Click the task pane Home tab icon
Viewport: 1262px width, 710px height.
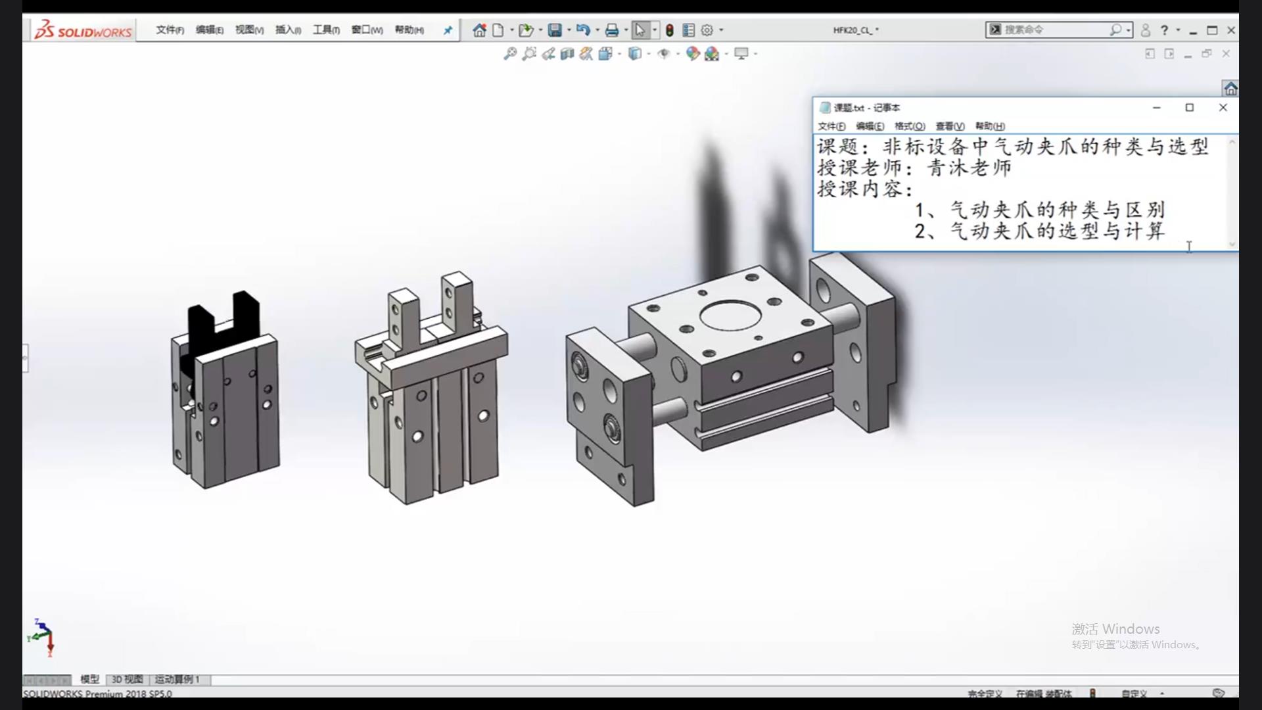tap(1230, 88)
